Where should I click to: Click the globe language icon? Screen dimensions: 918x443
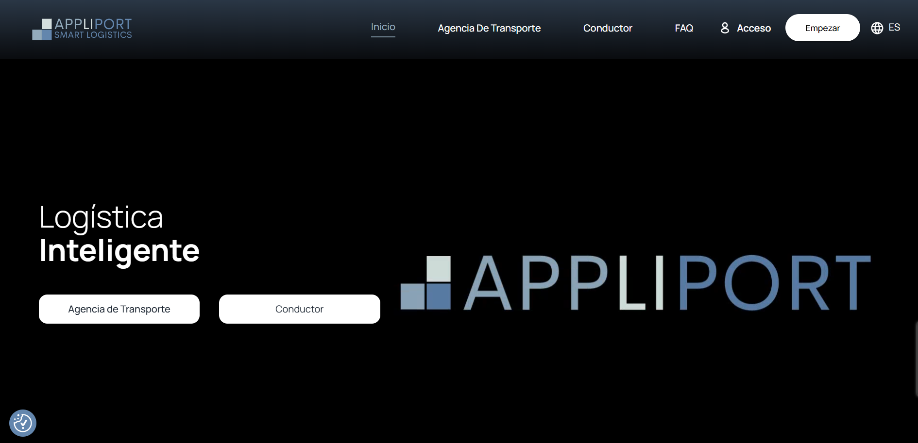[x=877, y=28]
